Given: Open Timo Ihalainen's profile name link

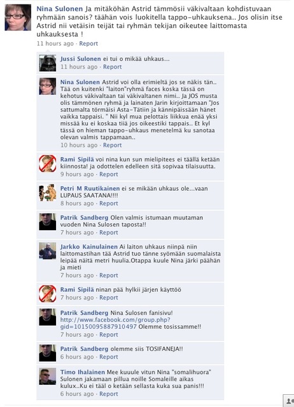Looking at the screenshot, I should [83, 372].
